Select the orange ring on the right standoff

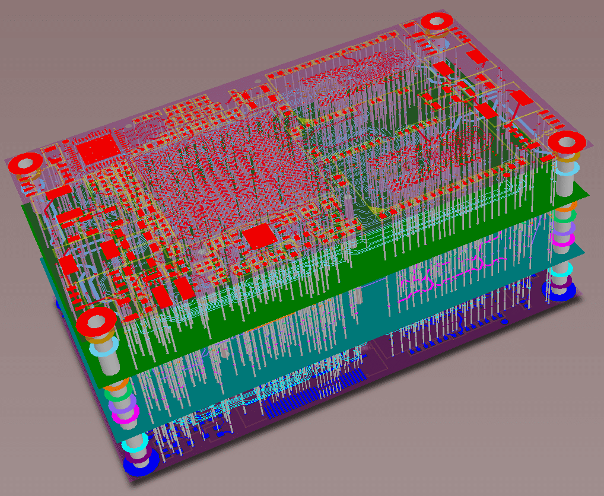tap(566, 208)
